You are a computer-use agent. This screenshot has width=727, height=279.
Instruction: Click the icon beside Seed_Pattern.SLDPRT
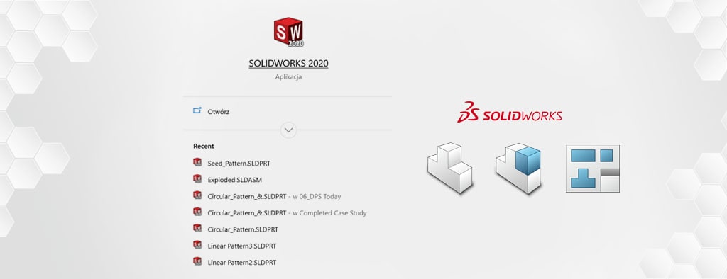[197, 162]
